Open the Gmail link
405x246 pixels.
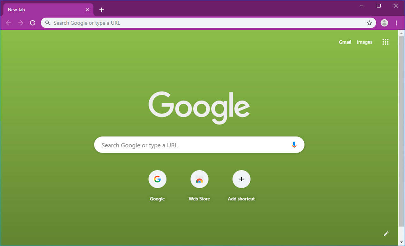345,42
